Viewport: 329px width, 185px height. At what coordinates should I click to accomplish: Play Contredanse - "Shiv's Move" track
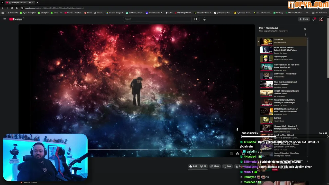click(x=282, y=76)
